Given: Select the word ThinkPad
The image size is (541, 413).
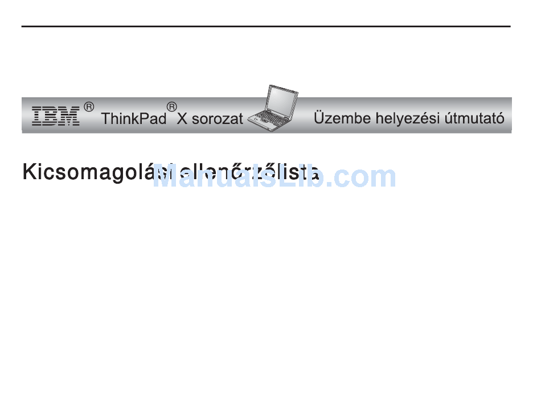Looking at the screenshot, I should (x=134, y=118).
